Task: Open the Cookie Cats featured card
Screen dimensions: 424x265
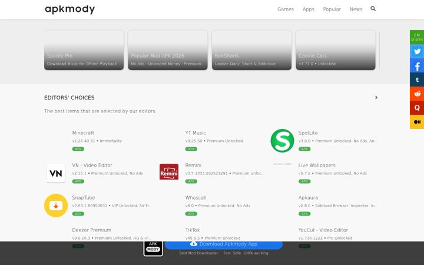Action: pos(336,50)
